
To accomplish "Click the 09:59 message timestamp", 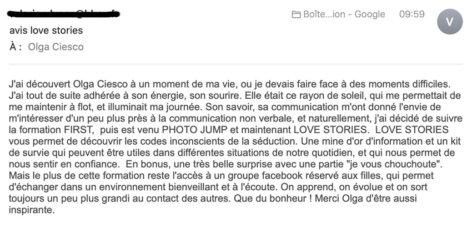I will (x=412, y=14).
